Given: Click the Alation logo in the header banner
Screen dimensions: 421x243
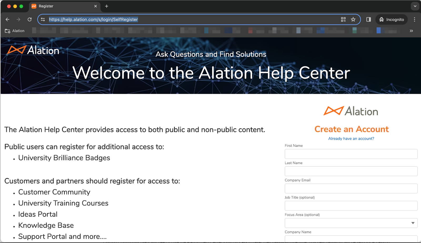Looking at the screenshot, I should coord(33,50).
